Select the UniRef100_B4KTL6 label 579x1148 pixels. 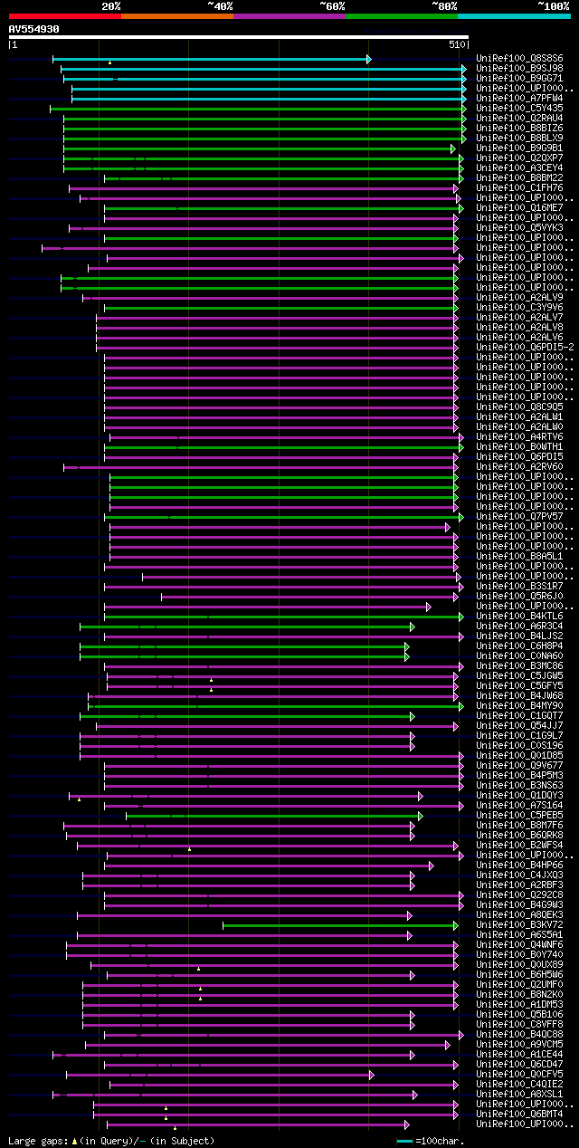coord(520,617)
